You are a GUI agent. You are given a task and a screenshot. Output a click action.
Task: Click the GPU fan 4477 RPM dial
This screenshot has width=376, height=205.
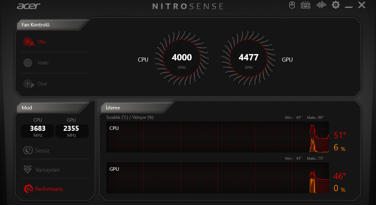click(249, 58)
